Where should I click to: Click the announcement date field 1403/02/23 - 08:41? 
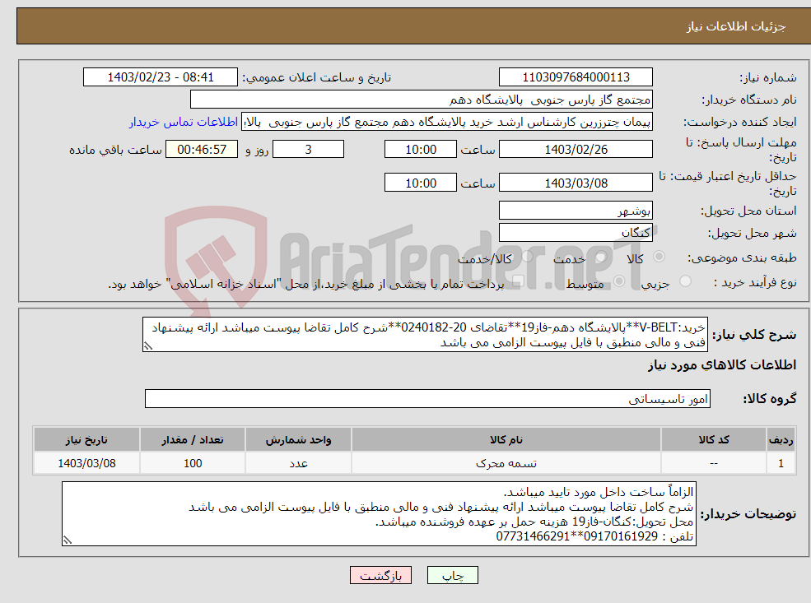point(161,77)
